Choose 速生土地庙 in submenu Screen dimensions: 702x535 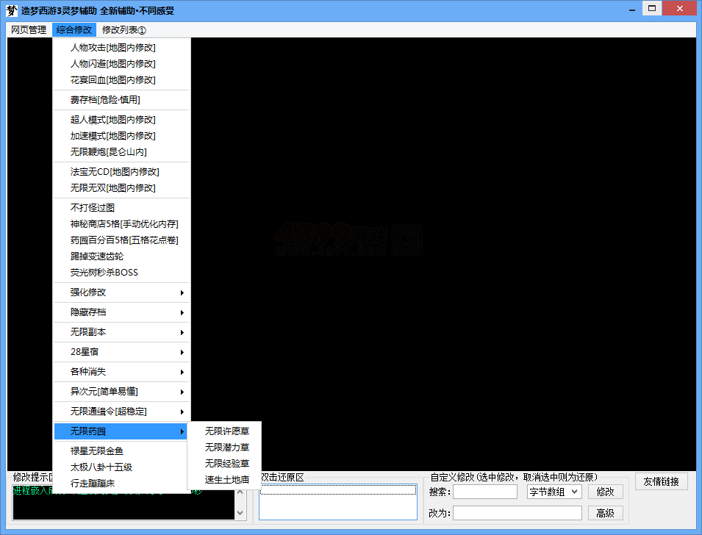click(x=224, y=479)
